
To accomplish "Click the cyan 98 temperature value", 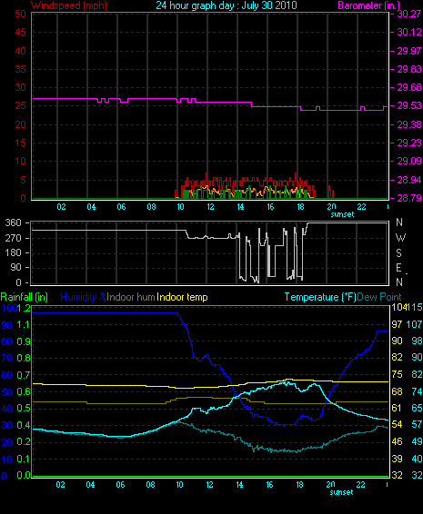I will click(x=418, y=341).
